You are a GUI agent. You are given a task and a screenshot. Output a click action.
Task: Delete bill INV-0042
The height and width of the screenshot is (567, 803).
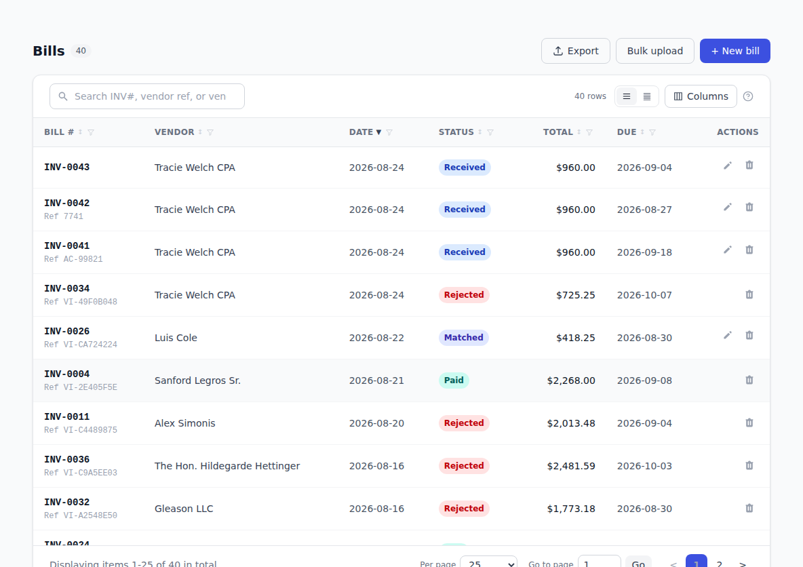coord(749,208)
